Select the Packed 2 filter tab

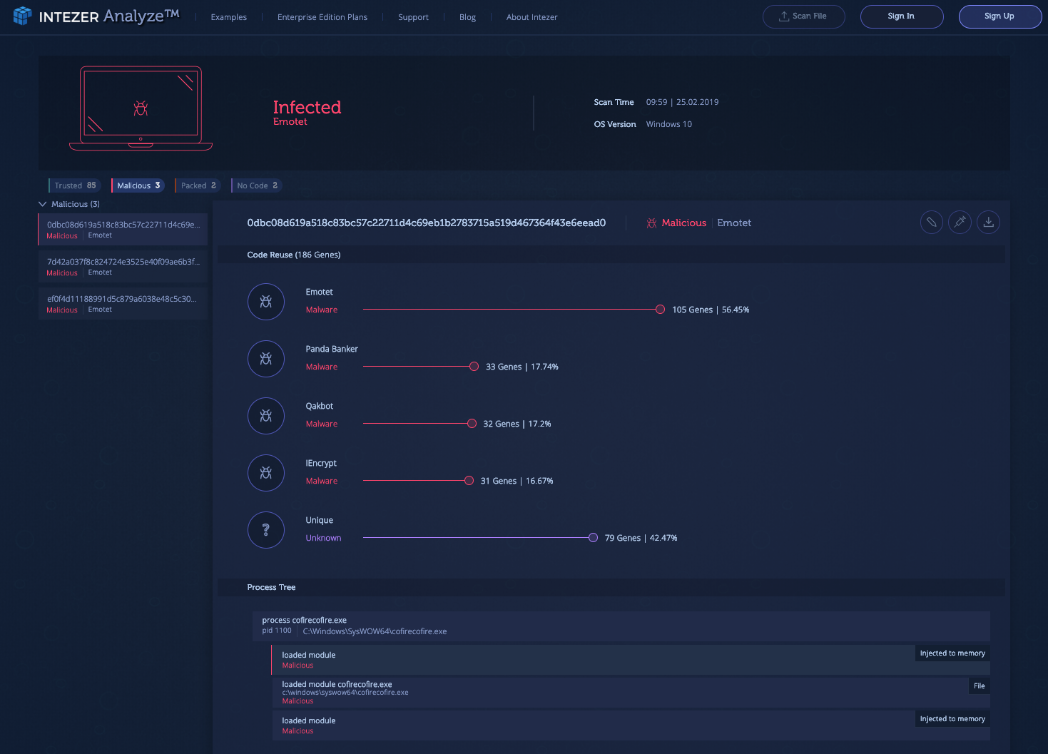click(198, 185)
